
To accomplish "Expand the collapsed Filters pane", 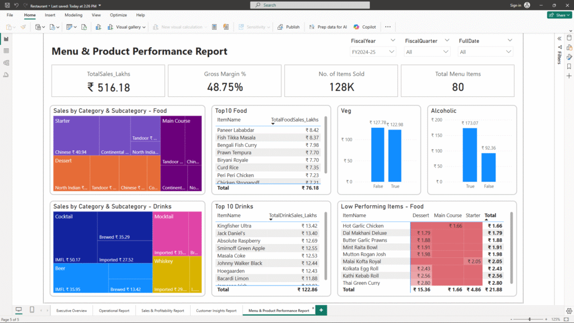I will click(x=559, y=38).
